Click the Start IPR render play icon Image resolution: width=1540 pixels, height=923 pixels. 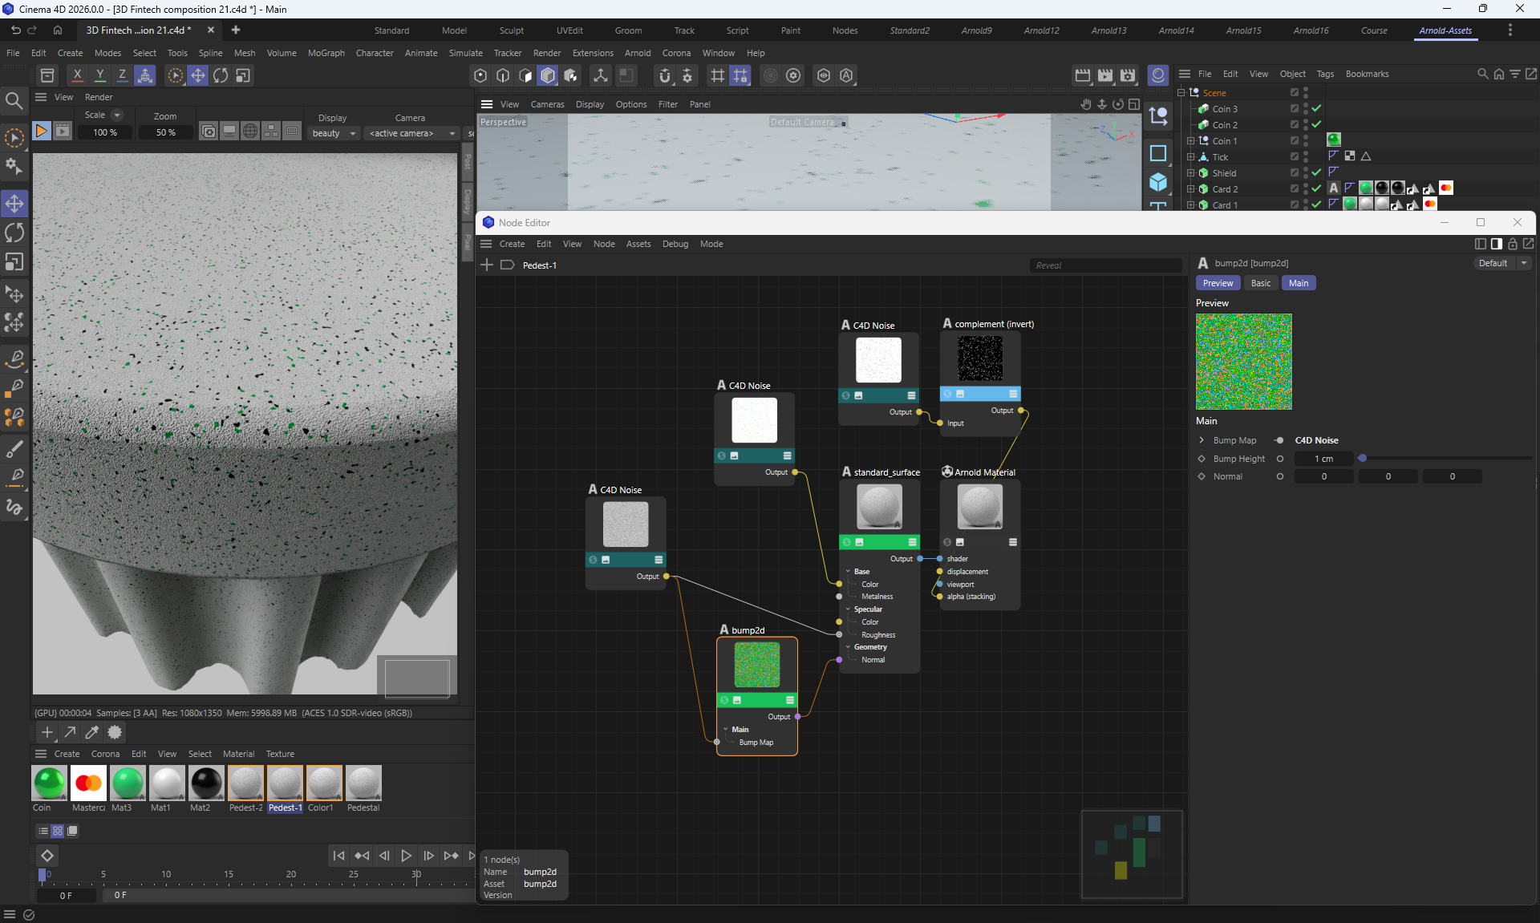(41, 131)
